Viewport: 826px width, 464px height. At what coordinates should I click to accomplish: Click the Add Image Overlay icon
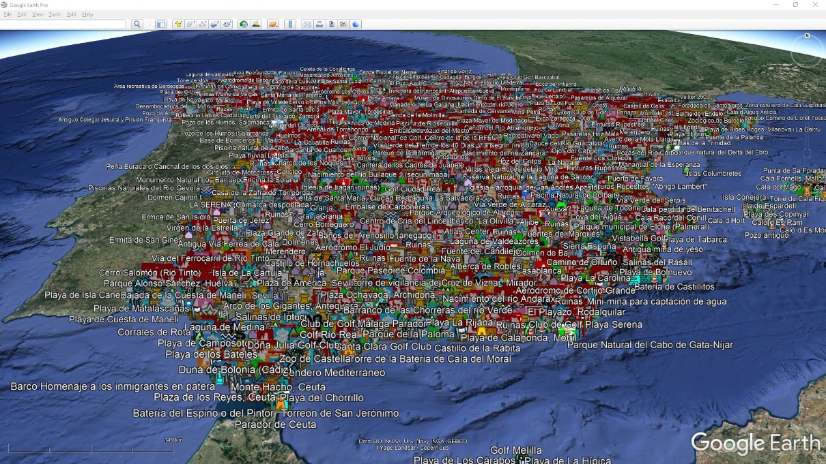214,25
